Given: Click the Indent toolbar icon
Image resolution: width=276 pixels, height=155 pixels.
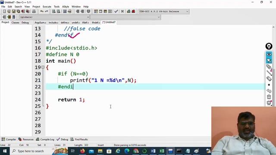Looking at the screenshot, I should (x=78, y=12).
